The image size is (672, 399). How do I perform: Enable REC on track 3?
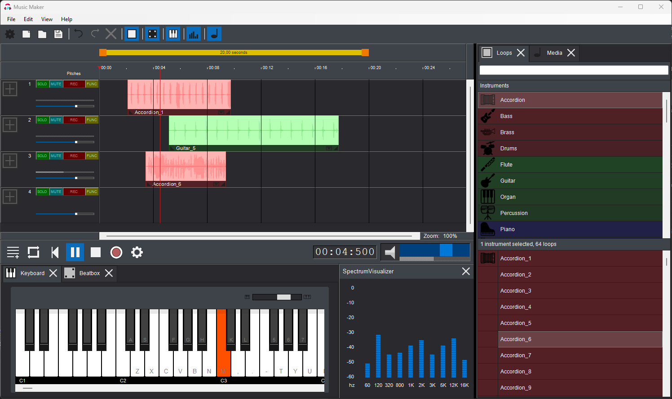pyautogui.click(x=74, y=156)
